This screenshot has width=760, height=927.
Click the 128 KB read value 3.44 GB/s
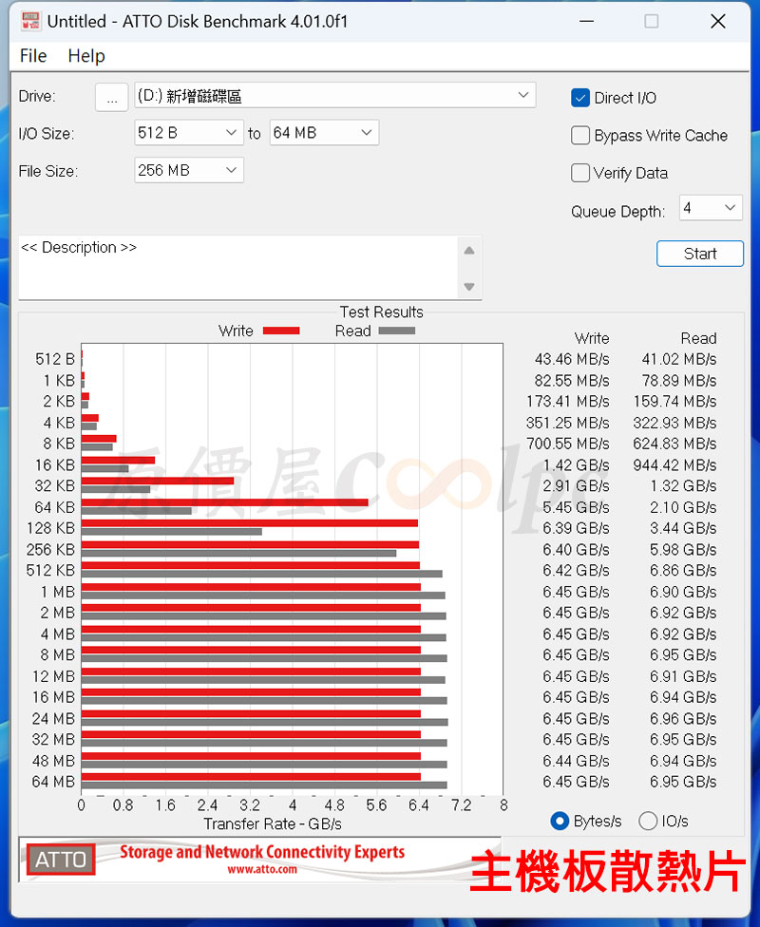pyautogui.click(x=683, y=528)
